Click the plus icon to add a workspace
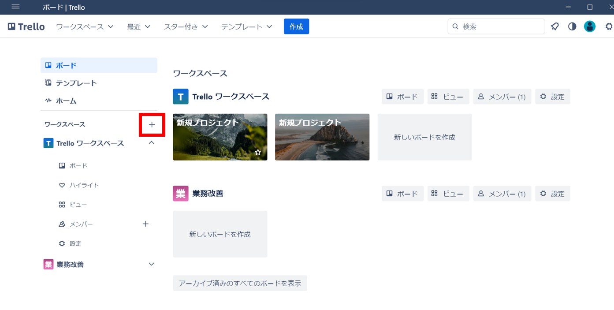Image resolution: width=614 pixels, height=310 pixels. click(152, 124)
